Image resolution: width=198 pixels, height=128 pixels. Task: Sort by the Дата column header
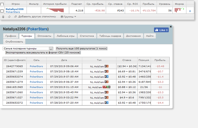click(64, 60)
